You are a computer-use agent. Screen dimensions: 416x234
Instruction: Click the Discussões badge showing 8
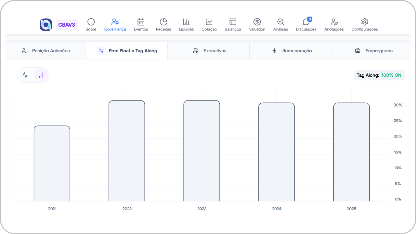(x=310, y=19)
